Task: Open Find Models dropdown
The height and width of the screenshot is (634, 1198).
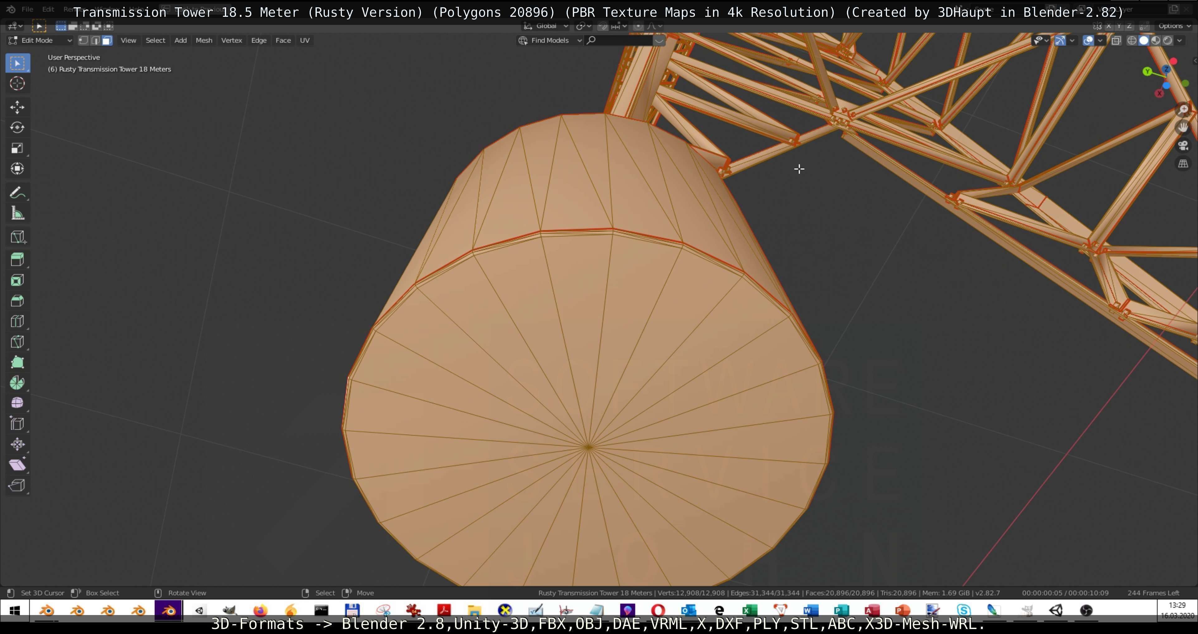Action: (x=550, y=40)
